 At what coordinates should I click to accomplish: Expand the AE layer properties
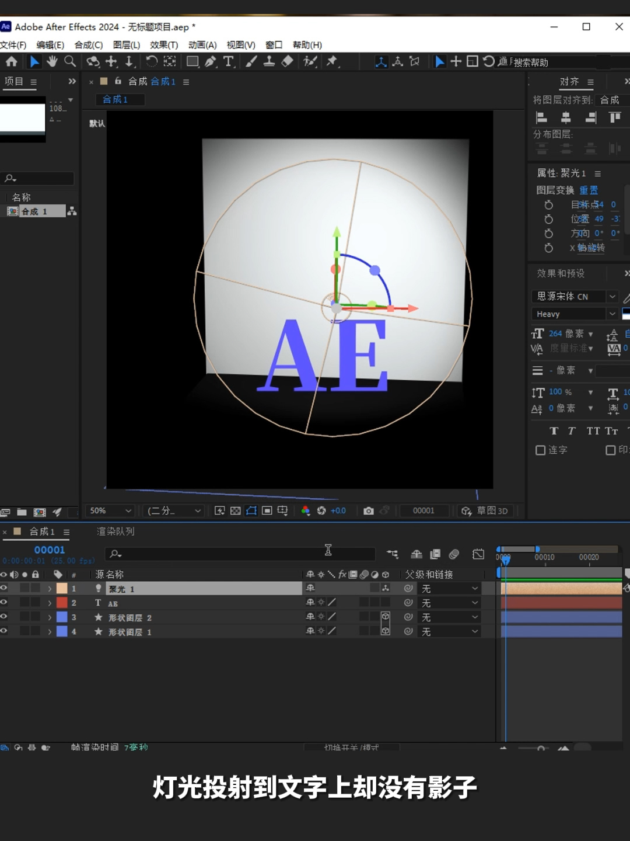[x=50, y=603]
